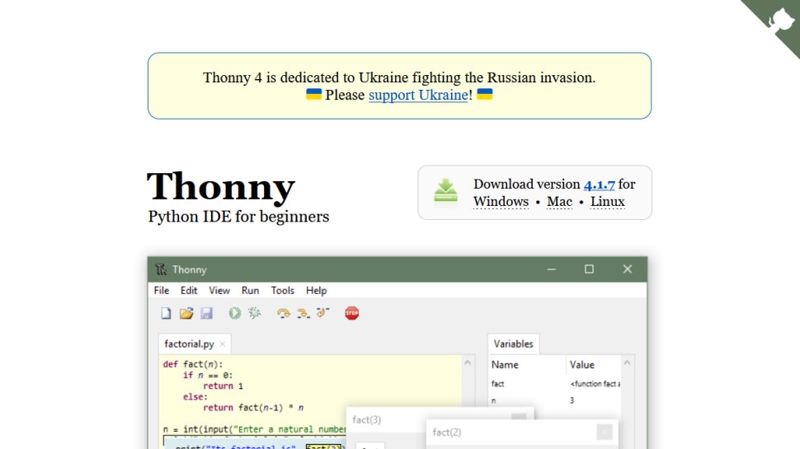Click the n = int(input( code line
Image resolution: width=800 pixels, height=449 pixels.
255,429
